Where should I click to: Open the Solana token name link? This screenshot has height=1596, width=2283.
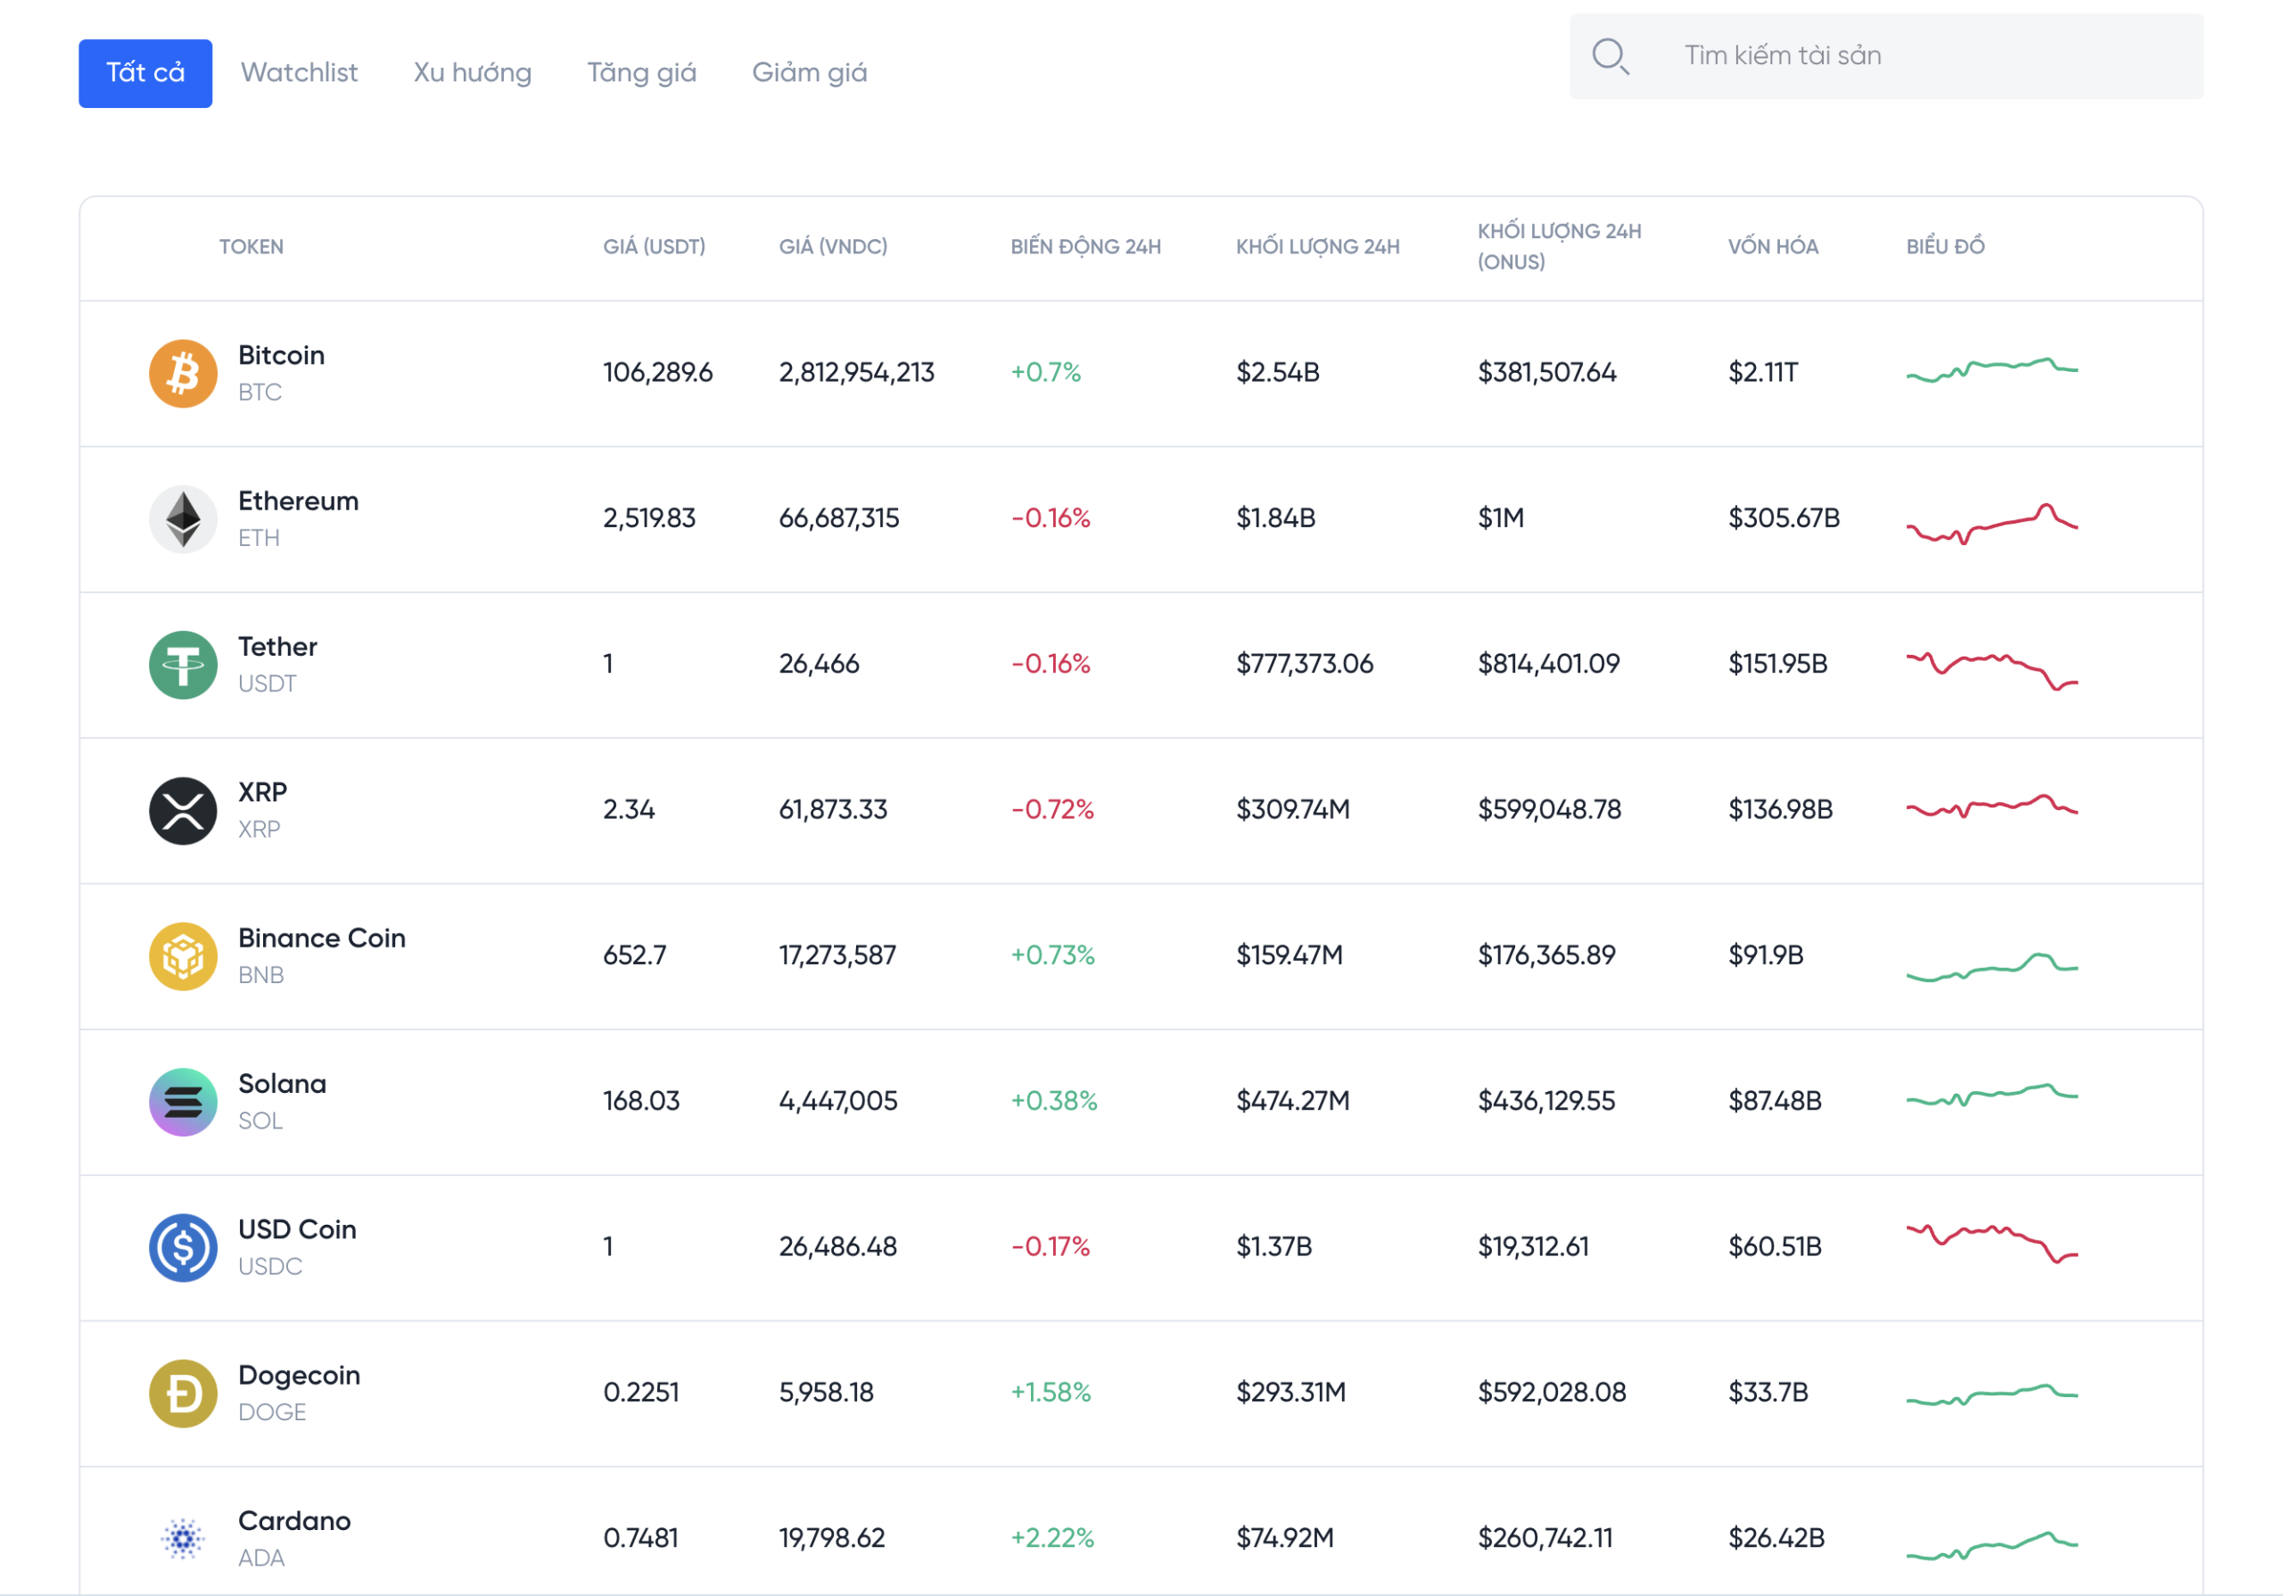click(x=283, y=1084)
